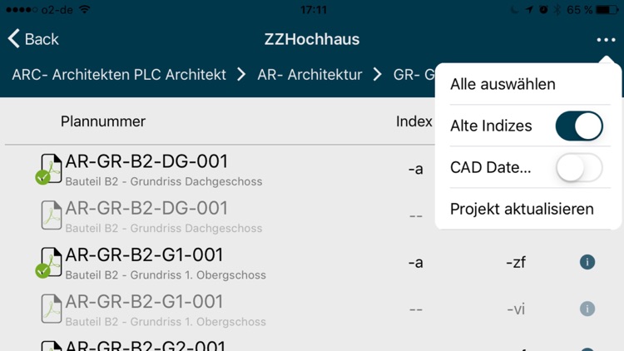624x351 pixels.
Task: Go back with the Back chevron
Action: [x=33, y=39]
